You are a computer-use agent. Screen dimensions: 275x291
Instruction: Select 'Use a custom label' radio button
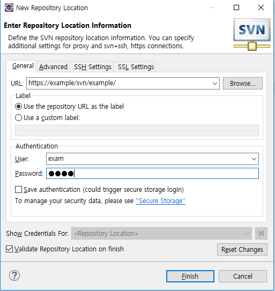(18, 118)
